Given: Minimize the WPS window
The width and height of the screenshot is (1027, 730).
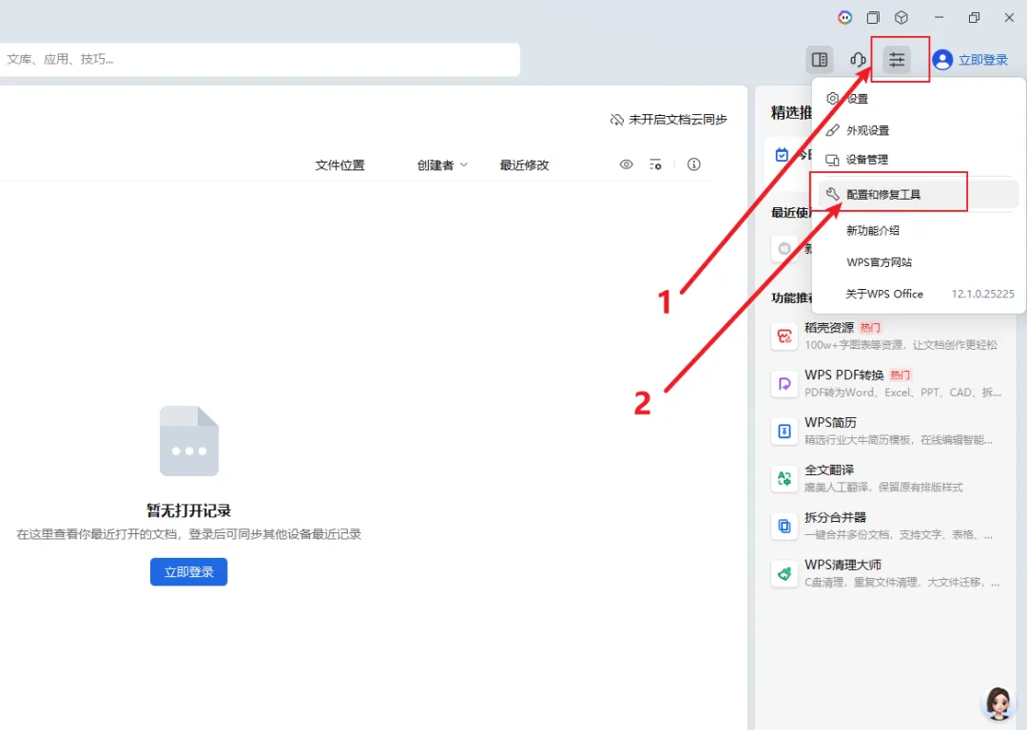Looking at the screenshot, I should click(939, 18).
